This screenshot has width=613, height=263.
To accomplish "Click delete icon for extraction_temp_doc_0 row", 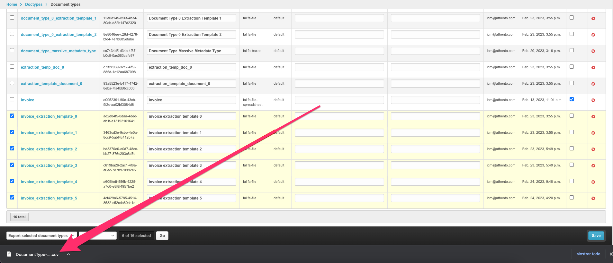I will [593, 68].
